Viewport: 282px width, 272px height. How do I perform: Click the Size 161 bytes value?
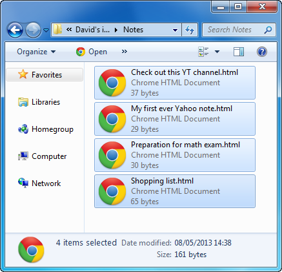[x=190, y=255]
